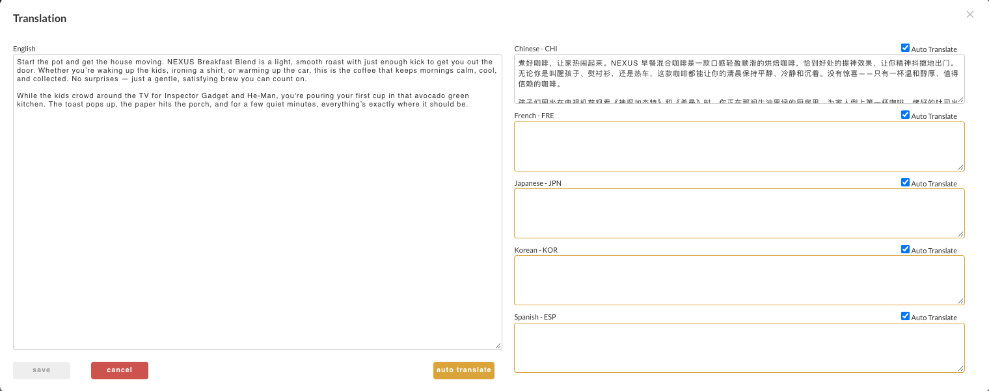Click the "Spanish - ESP" label

535,317
